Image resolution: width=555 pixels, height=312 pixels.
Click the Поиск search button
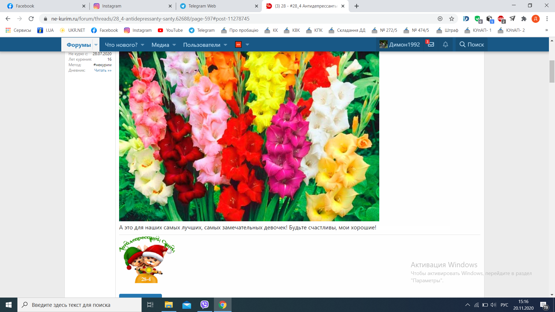[x=471, y=44]
